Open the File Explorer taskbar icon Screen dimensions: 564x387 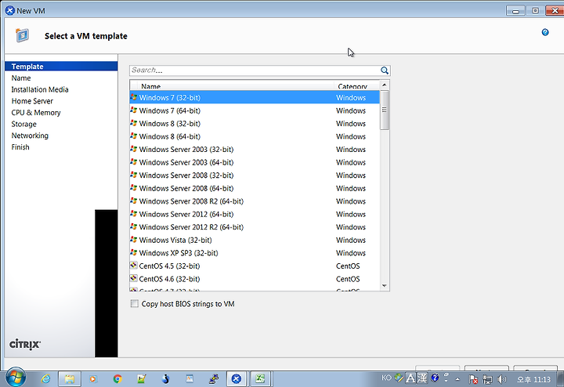70,378
